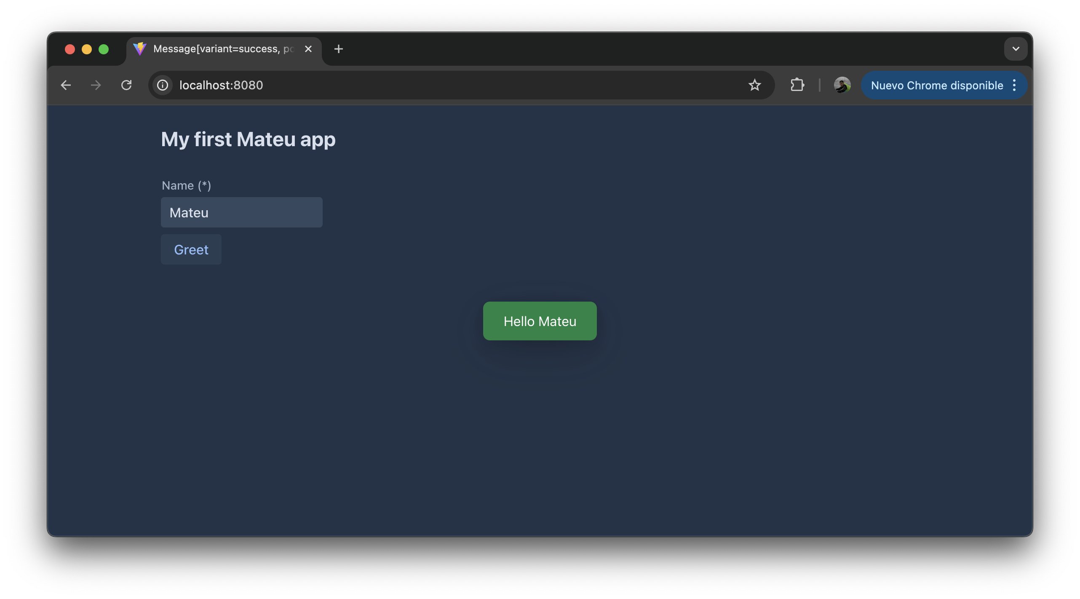Viewport: 1080px width, 599px height.
Task: Expand the tab search chevron
Action: 1016,49
